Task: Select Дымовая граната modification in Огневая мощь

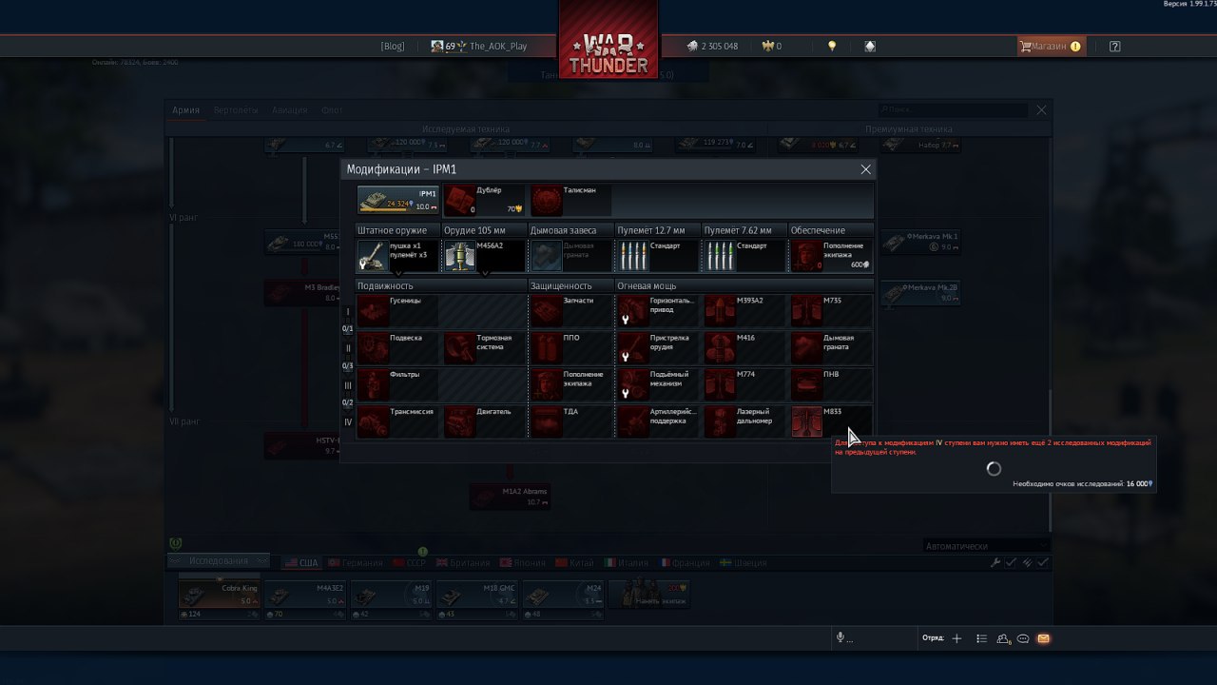Action: coord(831,348)
